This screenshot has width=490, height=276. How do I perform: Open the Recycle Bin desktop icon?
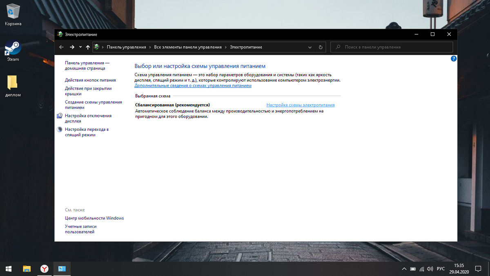coord(13,14)
